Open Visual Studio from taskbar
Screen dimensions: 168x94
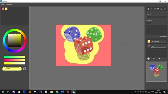(x=41, y=92)
